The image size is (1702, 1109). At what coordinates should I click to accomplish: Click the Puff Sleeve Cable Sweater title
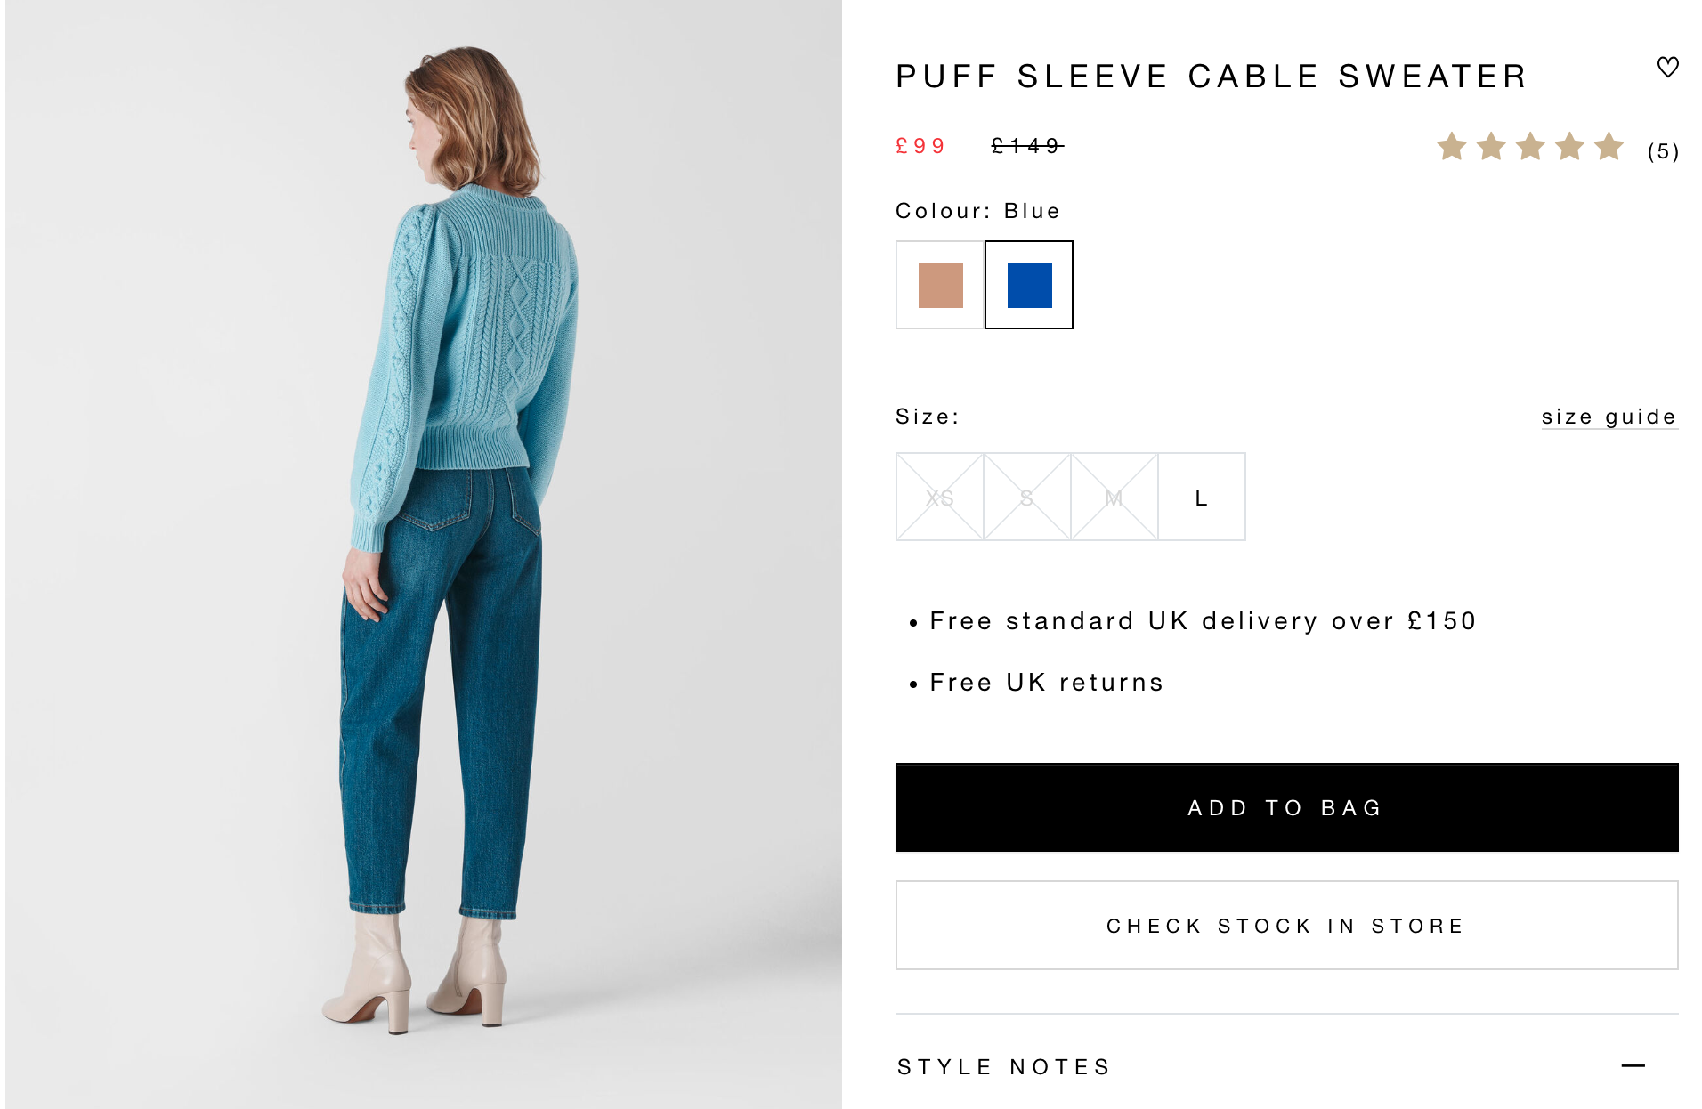pos(1211,77)
